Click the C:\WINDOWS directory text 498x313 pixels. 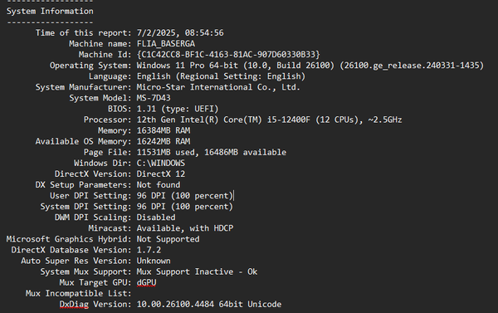coord(161,164)
